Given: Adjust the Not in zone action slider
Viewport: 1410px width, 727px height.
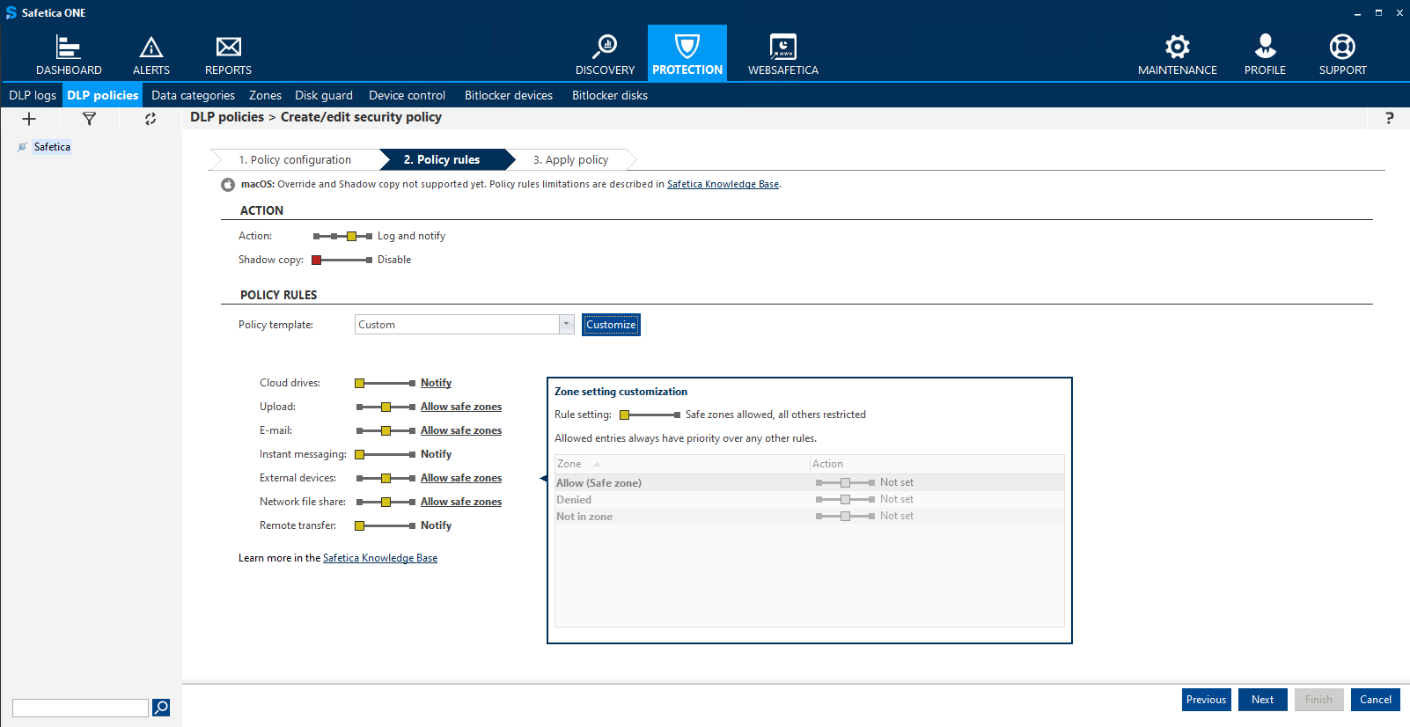Looking at the screenshot, I should point(845,516).
